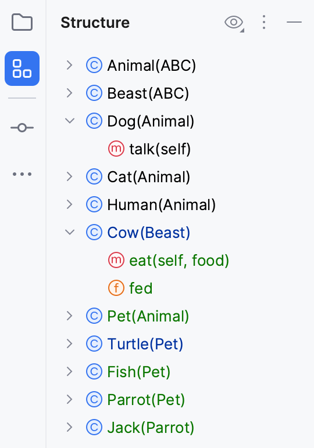Expand the Animal(ABC) class node
This screenshot has width=314, height=448.
click(x=69, y=65)
